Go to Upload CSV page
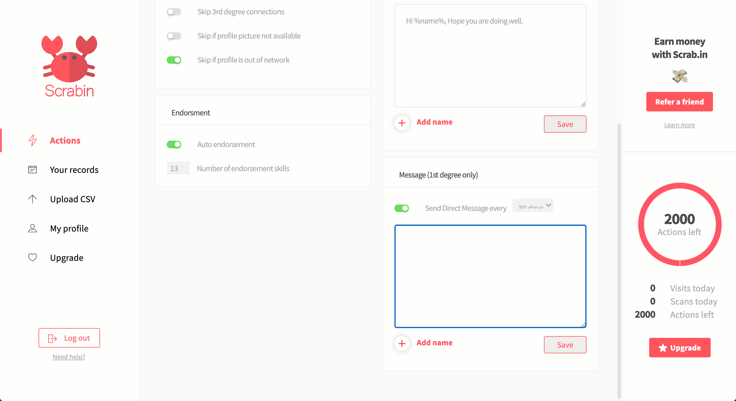The image size is (736, 401). click(72, 199)
